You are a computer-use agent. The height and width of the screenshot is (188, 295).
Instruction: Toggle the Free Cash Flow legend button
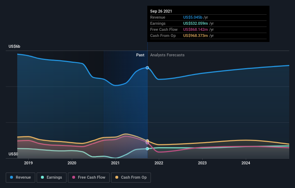89,178
